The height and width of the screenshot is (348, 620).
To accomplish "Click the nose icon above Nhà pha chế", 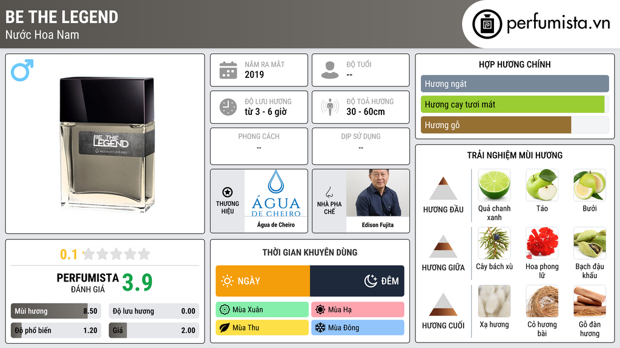I will [329, 192].
